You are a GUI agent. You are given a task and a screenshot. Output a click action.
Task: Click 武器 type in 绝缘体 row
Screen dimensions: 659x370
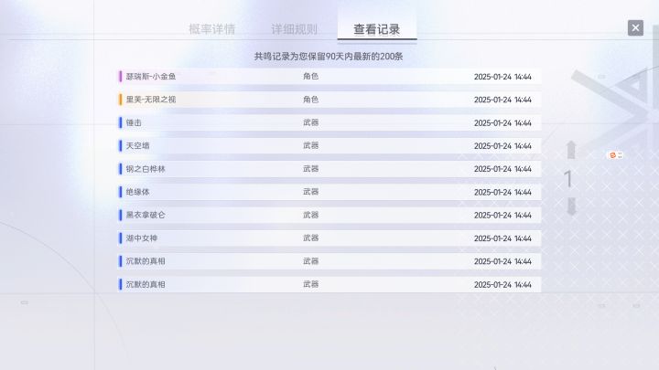click(x=310, y=192)
